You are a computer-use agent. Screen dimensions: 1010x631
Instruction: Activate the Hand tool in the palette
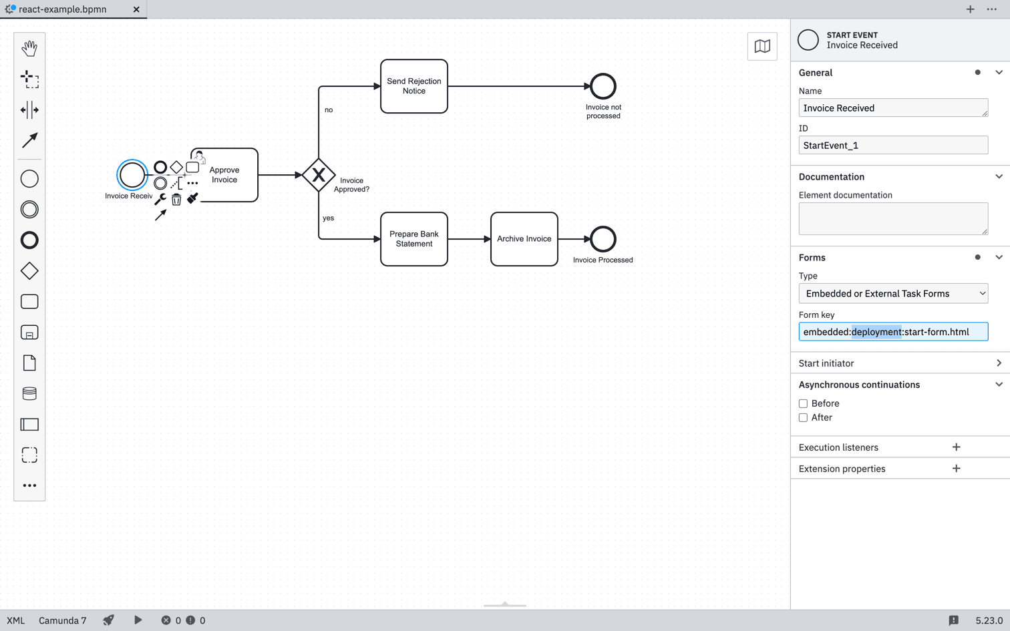(x=29, y=48)
